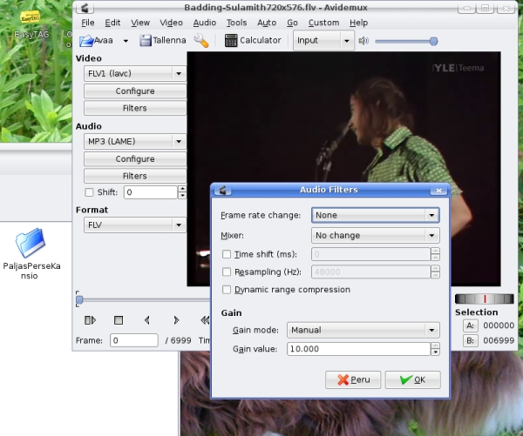Open Mixer No change dropdown
523x436 pixels.
[375, 236]
